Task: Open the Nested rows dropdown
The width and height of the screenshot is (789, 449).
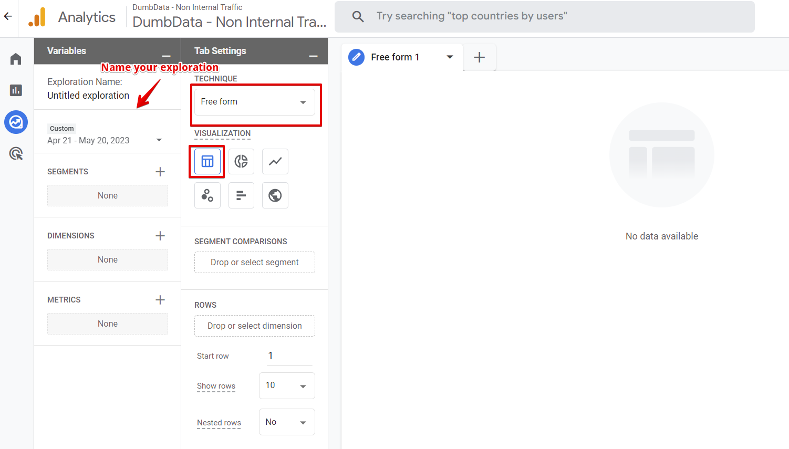Action: (287, 422)
